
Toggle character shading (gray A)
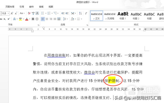(33, 19)
